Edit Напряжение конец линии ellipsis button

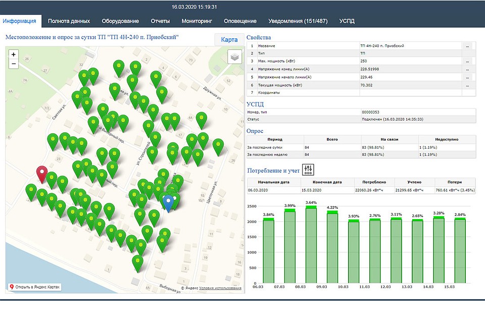467,69
